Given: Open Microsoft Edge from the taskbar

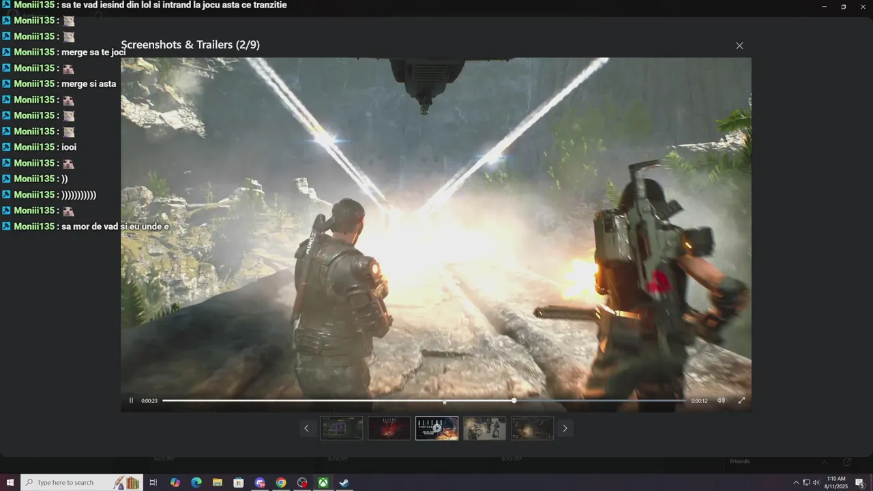Looking at the screenshot, I should click(196, 483).
